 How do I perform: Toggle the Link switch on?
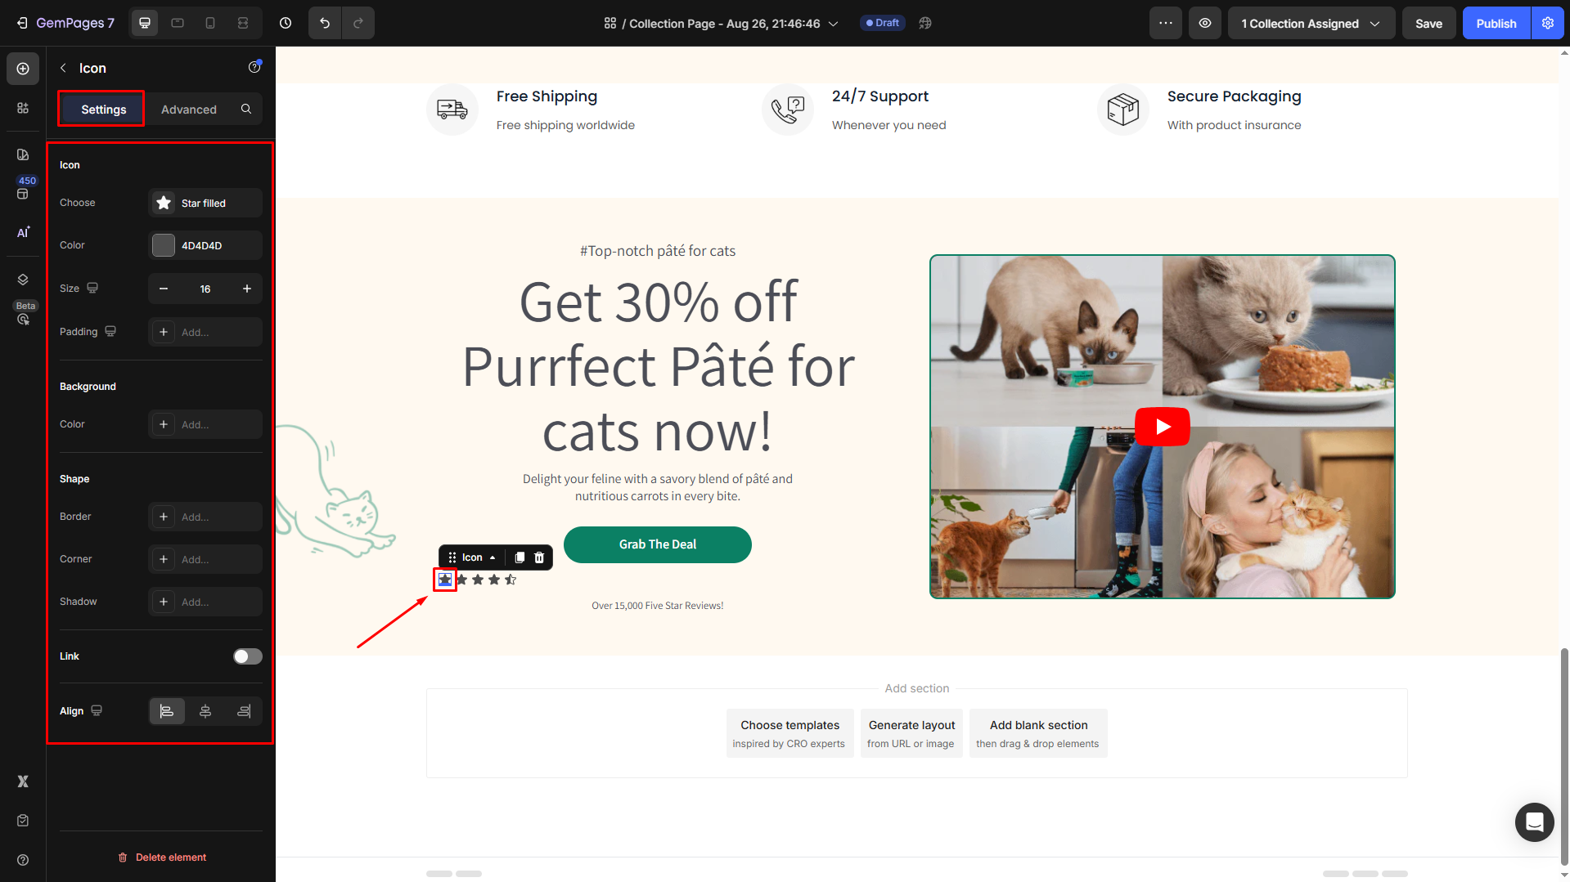pos(247,656)
